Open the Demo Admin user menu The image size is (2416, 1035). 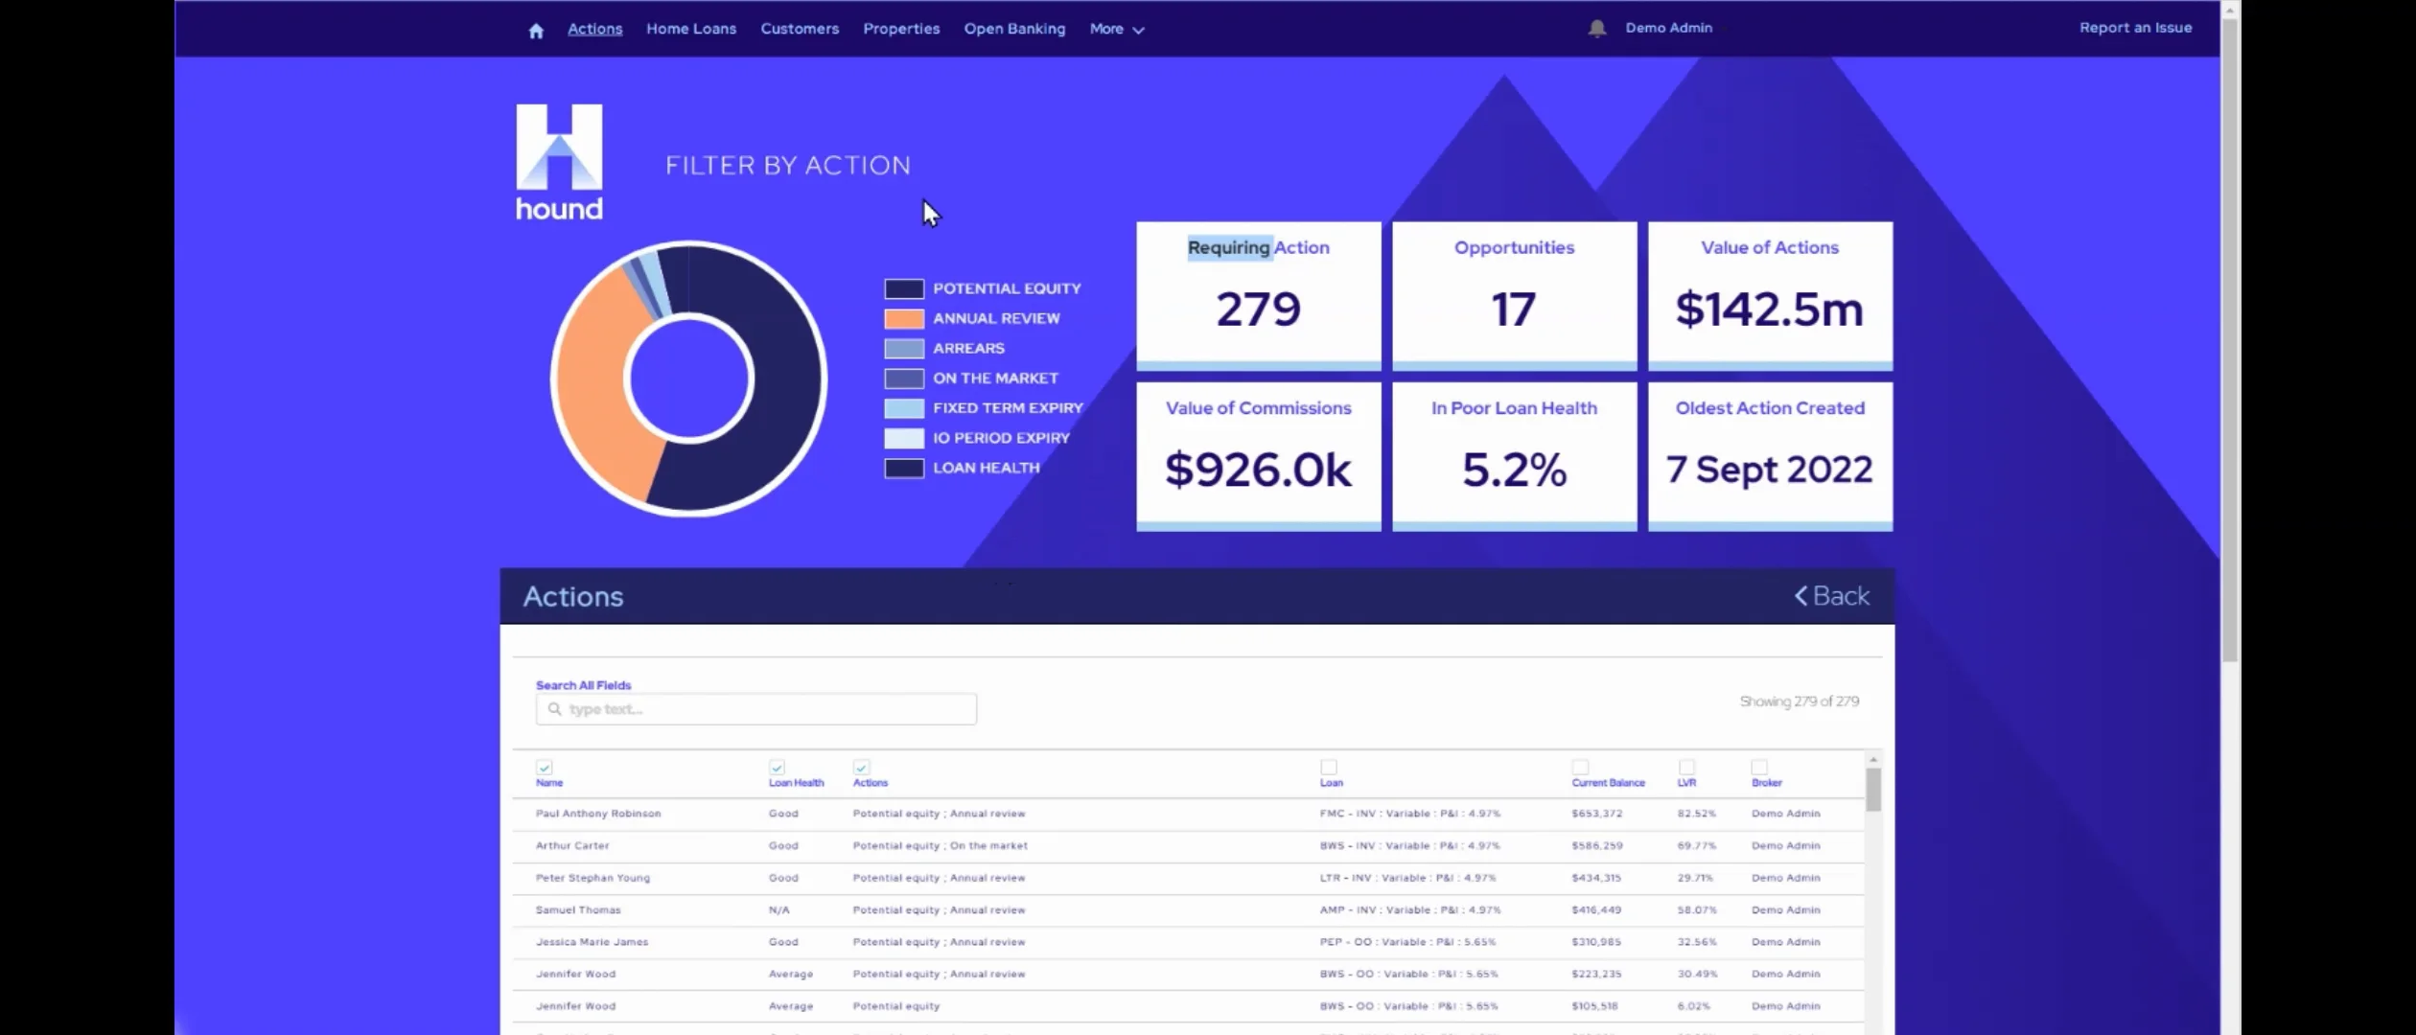(1668, 28)
